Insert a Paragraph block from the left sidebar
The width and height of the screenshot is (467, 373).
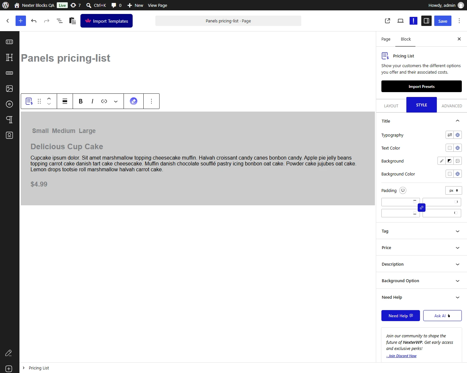pos(9,120)
